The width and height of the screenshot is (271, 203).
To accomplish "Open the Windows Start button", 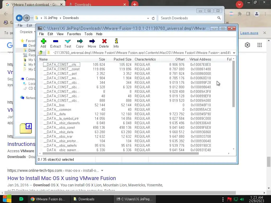I will (7, 199).
